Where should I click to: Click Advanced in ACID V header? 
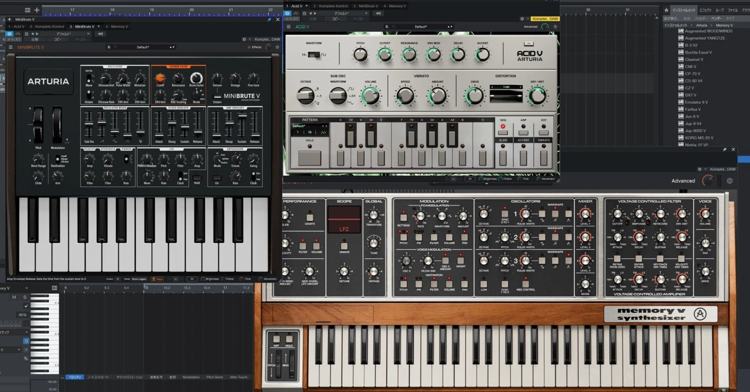[530, 27]
